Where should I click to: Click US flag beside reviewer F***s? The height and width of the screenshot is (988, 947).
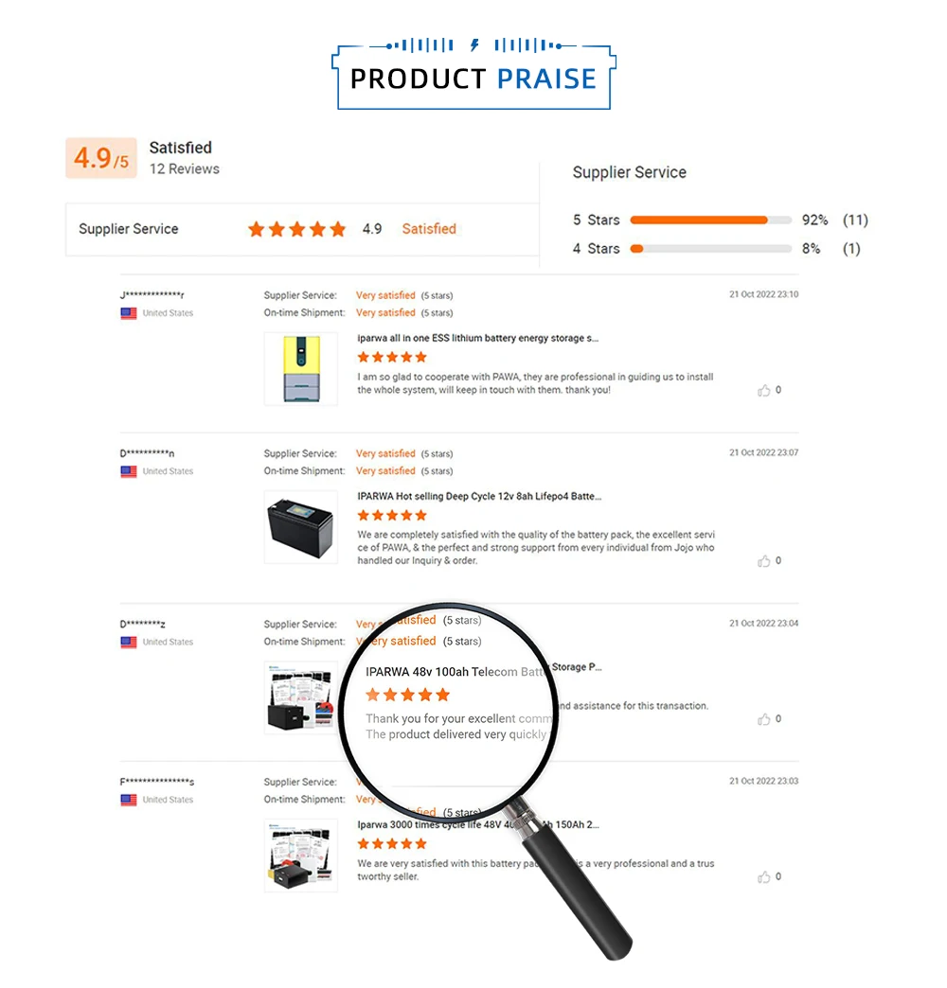[129, 801]
